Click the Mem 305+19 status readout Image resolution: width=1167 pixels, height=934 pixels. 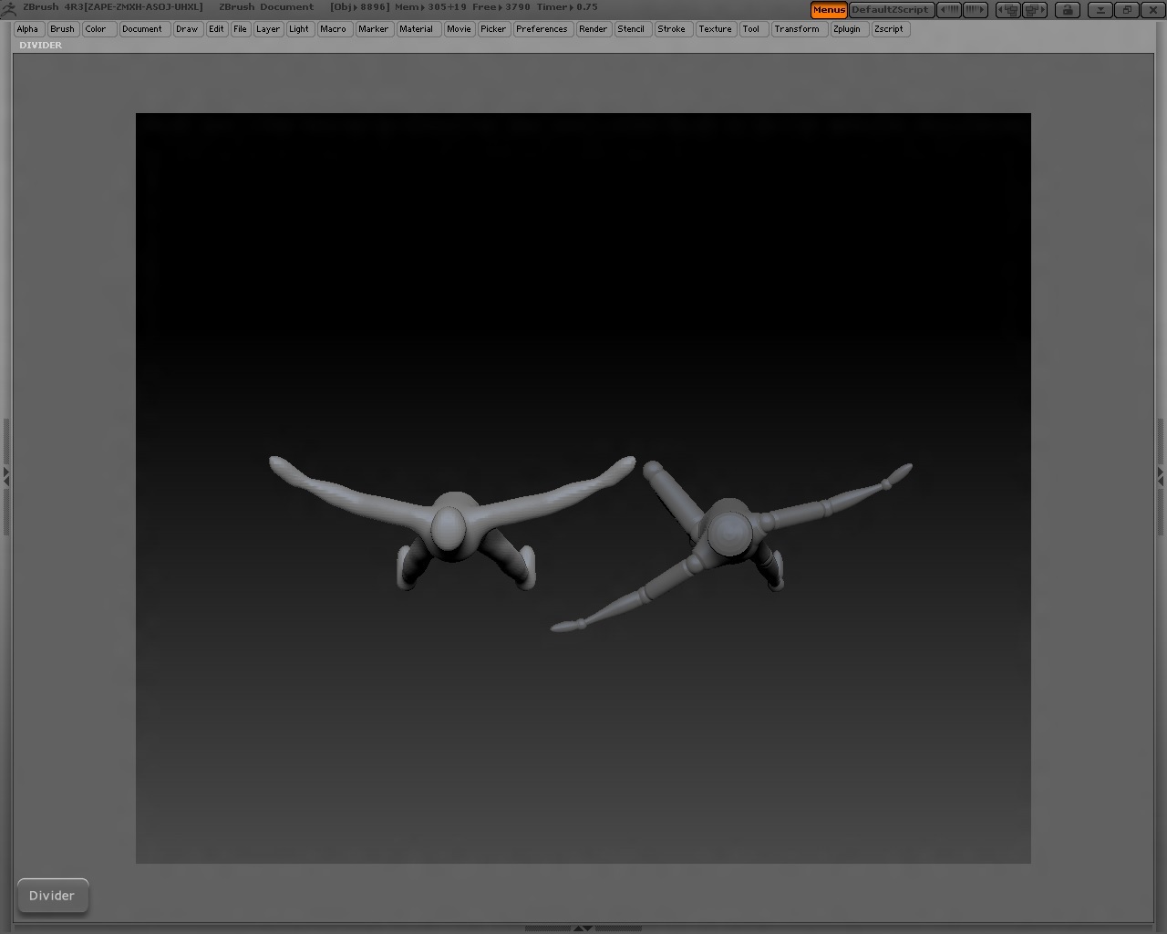tap(430, 7)
